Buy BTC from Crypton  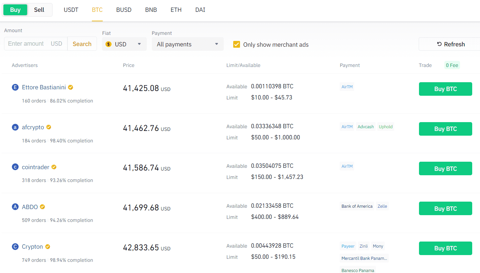coord(445,248)
